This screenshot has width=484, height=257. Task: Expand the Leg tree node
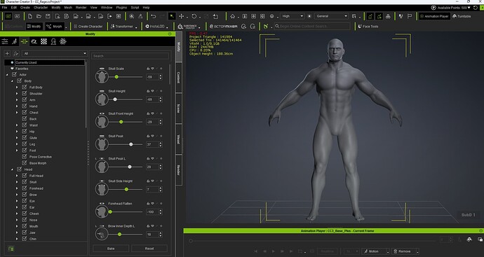[x=17, y=144]
